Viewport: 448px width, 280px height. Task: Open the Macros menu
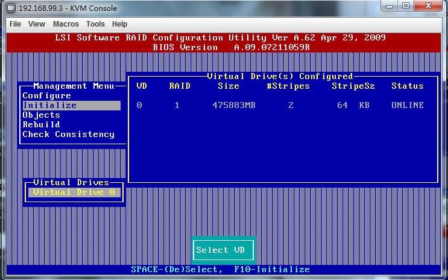tap(66, 24)
